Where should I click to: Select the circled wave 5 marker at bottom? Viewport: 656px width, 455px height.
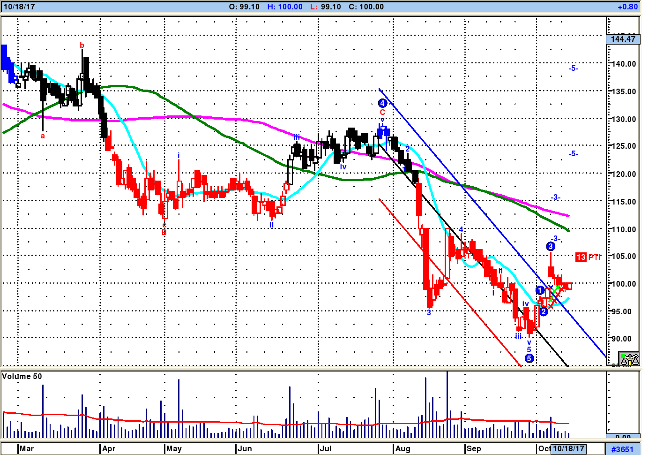coord(529,358)
